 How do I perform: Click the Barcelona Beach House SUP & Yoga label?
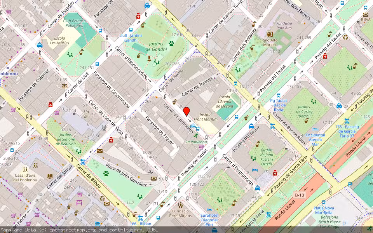329,222
